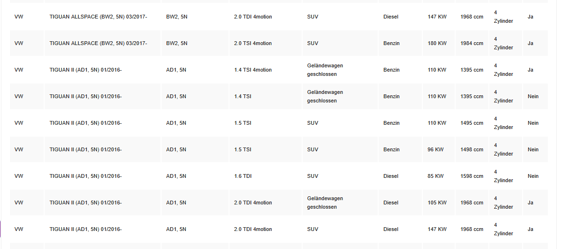Select the 105 KW power cell

point(437,203)
